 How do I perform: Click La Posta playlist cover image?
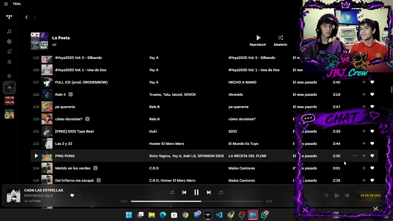39,41
